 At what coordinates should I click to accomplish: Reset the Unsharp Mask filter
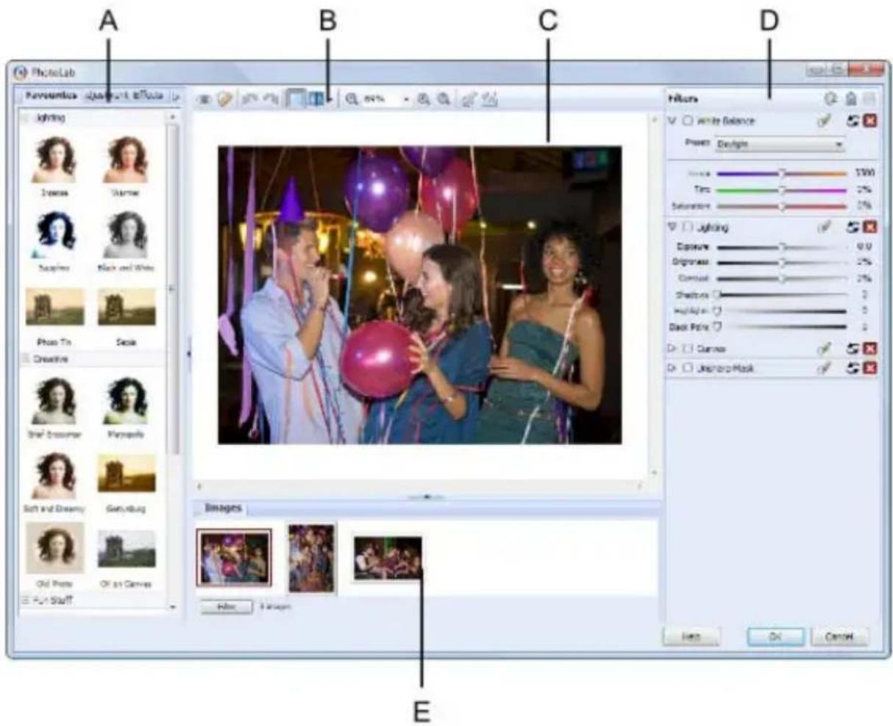(x=853, y=368)
